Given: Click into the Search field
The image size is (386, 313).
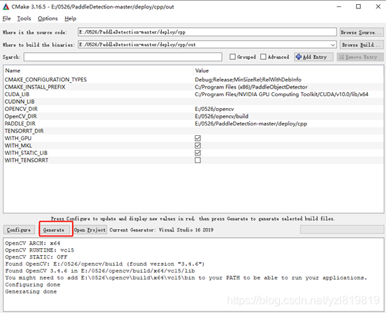Looking at the screenshot, I should tap(123, 56).
